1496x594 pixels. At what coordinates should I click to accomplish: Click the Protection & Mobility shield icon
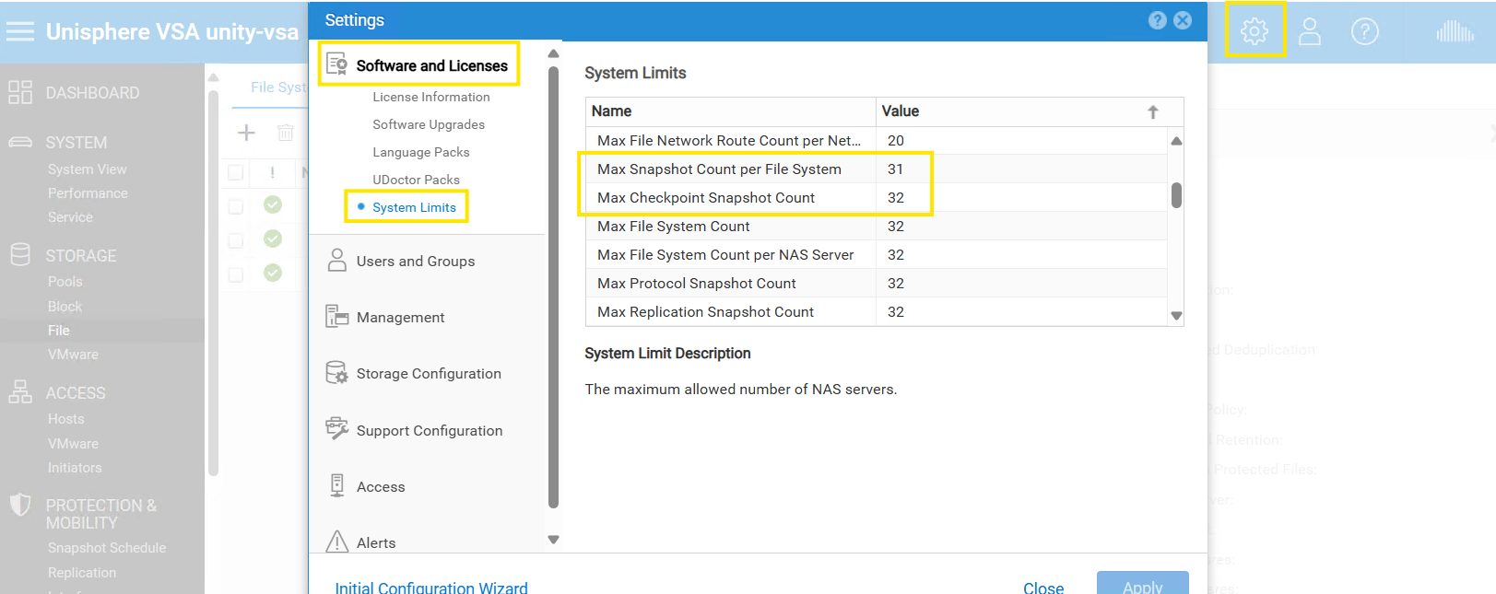pyautogui.click(x=20, y=505)
